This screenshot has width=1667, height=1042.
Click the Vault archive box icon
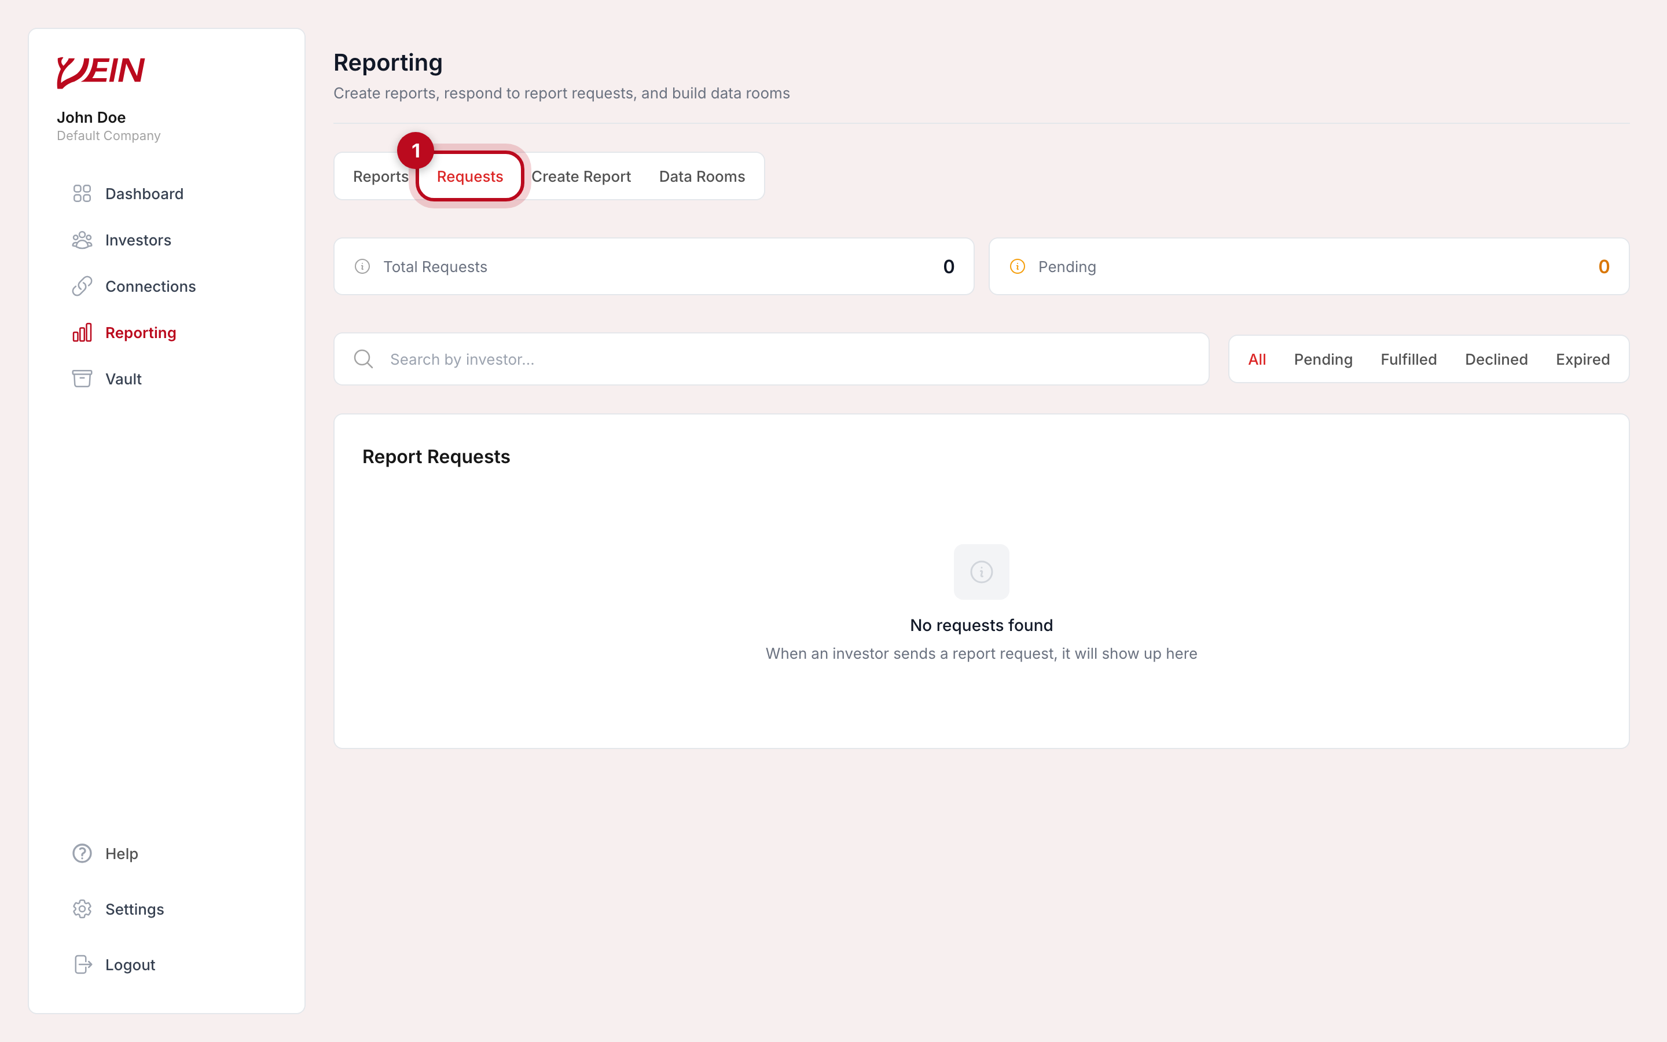pyautogui.click(x=82, y=379)
